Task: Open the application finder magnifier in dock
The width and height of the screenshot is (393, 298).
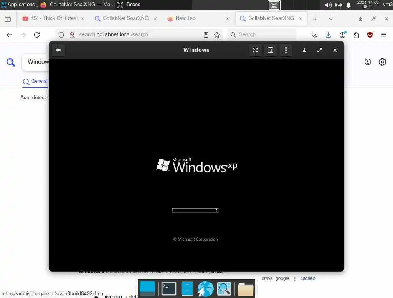Action: (x=224, y=288)
